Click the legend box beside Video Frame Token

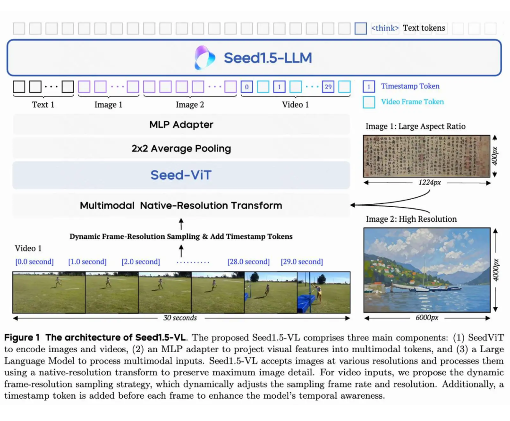click(369, 102)
